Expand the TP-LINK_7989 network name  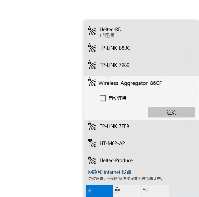pyautogui.click(x=114, y=65)
